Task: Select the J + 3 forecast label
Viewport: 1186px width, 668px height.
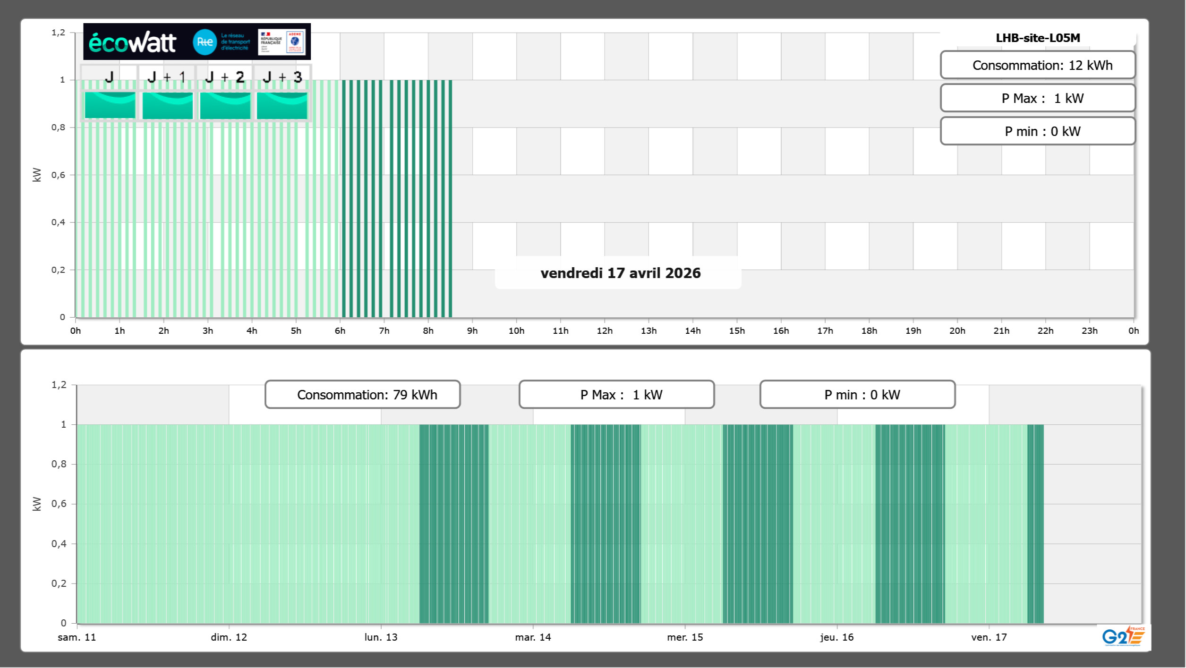Action: [x=282, y=76]
